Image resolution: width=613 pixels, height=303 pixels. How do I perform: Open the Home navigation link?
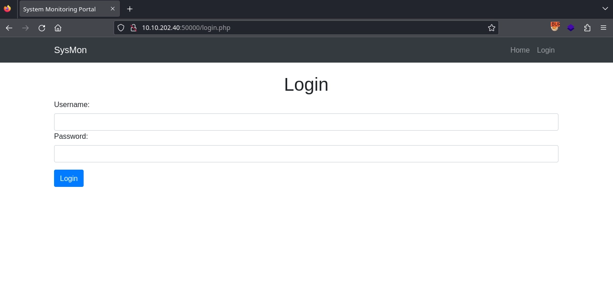[x=520, y=50]
